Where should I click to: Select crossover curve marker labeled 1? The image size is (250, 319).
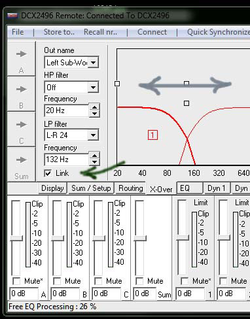pos(152,135)
